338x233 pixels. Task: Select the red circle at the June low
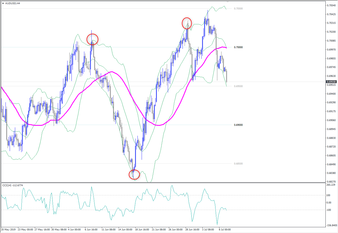[x=134, y=174]
